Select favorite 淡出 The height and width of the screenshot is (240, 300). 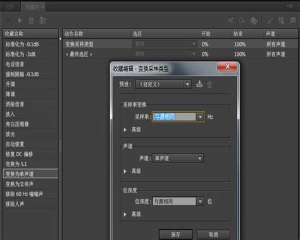tap(30, 134)
